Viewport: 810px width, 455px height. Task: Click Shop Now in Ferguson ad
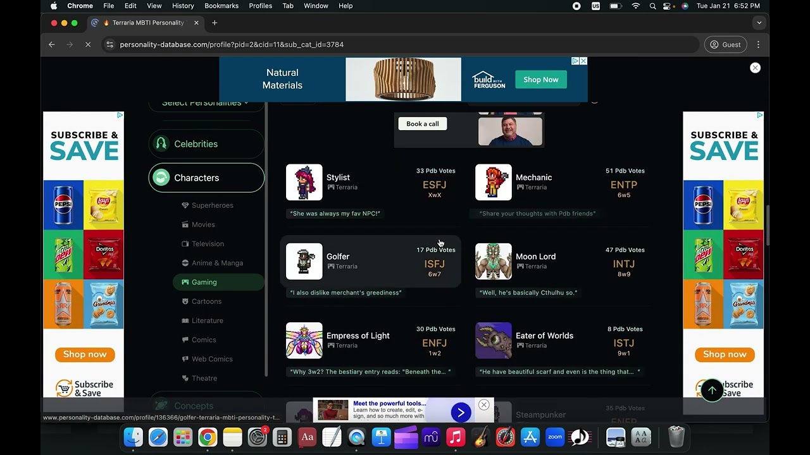pos(540,80)
